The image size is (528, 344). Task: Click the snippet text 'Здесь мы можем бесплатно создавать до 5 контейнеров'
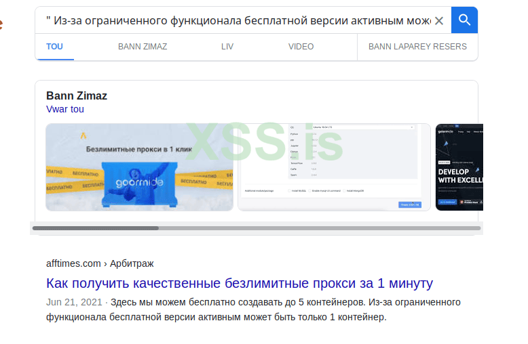click(x=238, y=302)
